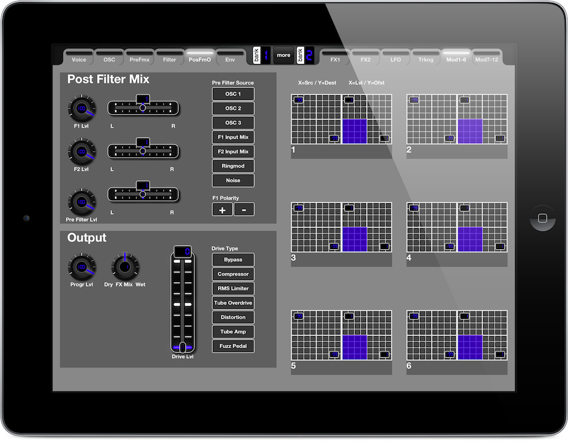Open the more menu between banks
The image size is (568, 444).
(283, 55)
